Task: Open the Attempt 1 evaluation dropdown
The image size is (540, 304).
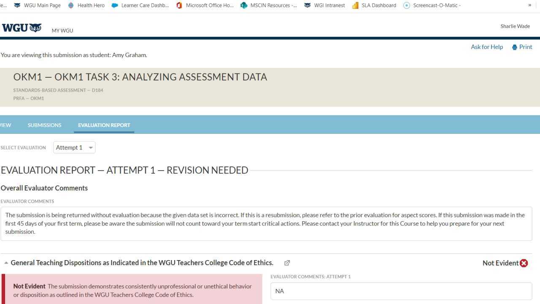Action: coord(74,147)
